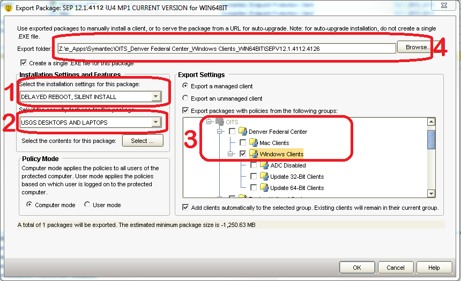The height and width of the screenshot is (281, 461).
Task: Select the Mac Clients tree item label
Action: coord(274,143)
